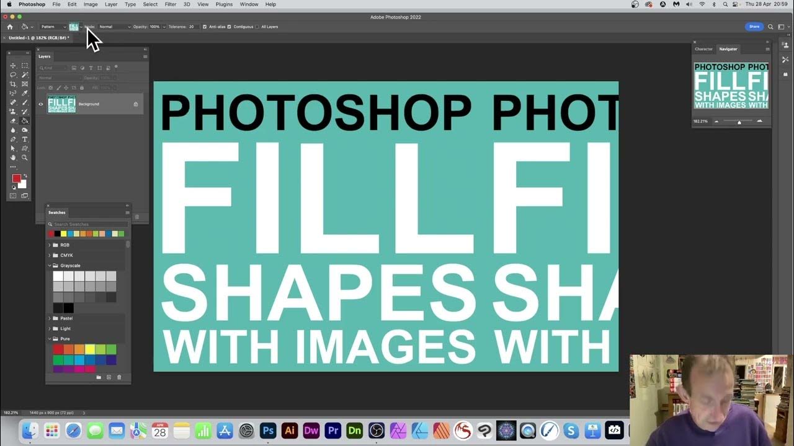
Task: Collapse the Pure swatch group
Action: pyautogui.click(x=50, y=339)
